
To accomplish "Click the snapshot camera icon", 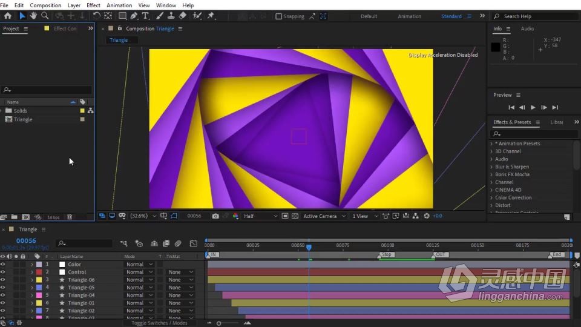I will coord(215,216).
